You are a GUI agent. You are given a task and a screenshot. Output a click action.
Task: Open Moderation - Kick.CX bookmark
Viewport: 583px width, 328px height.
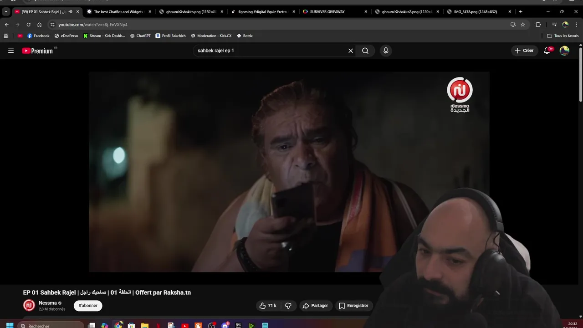(x=211, y=36)
